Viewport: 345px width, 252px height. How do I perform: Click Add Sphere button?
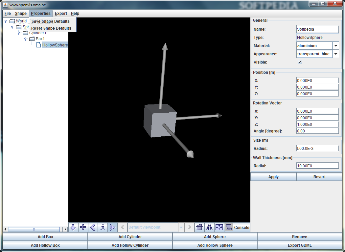pos(215,237)
